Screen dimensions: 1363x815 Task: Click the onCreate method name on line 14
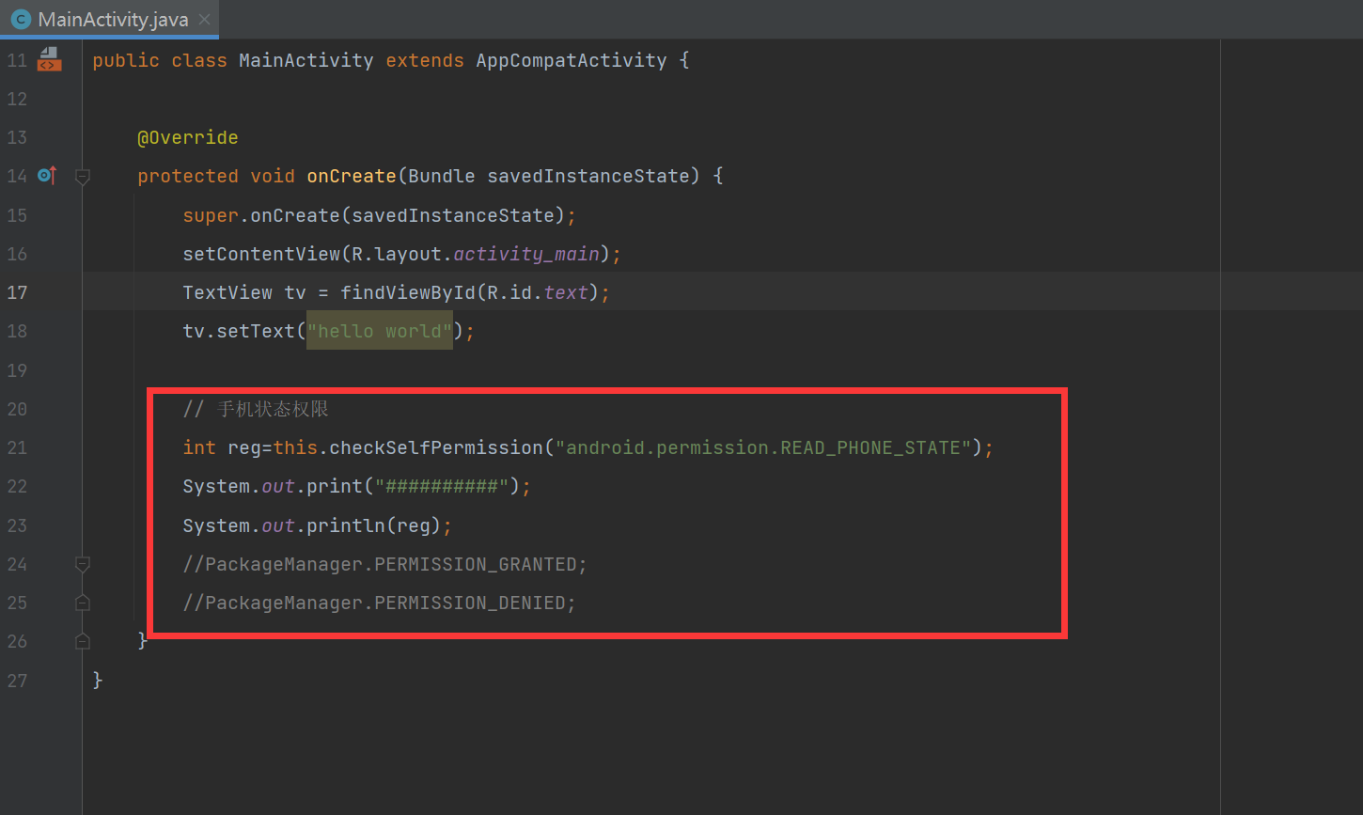tap(352, 176)
